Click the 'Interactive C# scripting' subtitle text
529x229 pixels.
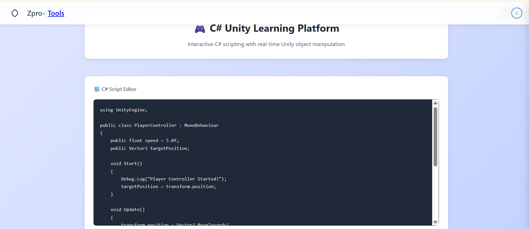click(x=266, y=44)
